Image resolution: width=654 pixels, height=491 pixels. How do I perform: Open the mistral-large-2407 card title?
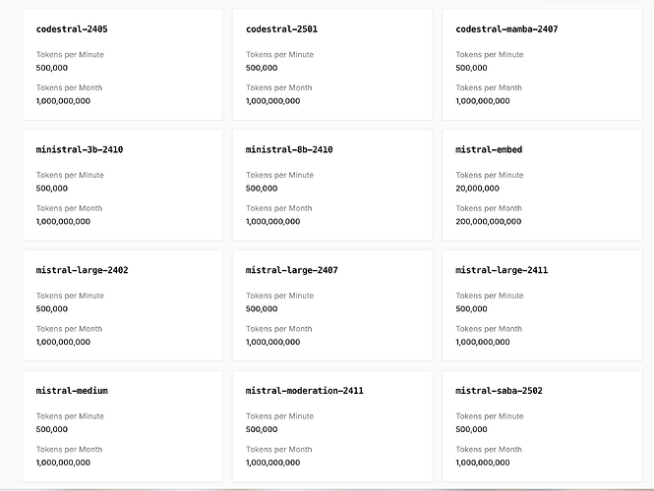(291, 270)
